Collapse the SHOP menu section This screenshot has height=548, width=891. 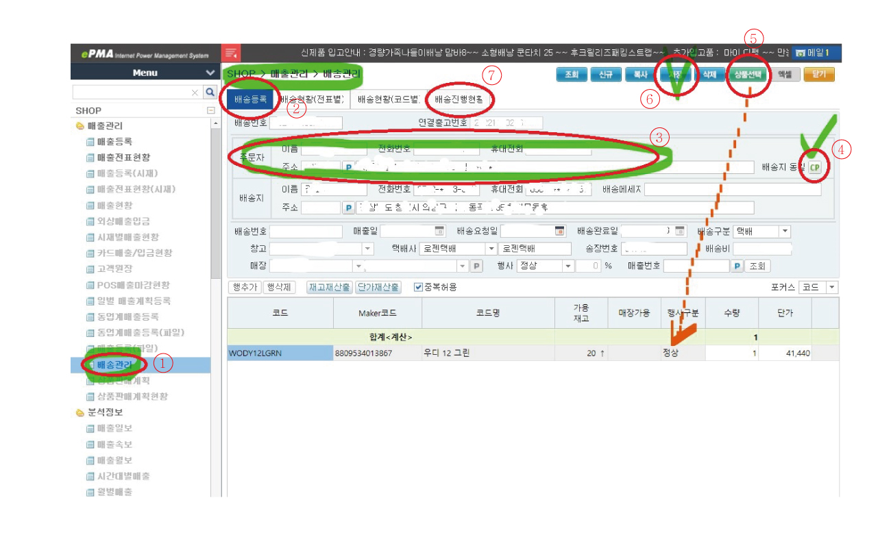[210, 110]
